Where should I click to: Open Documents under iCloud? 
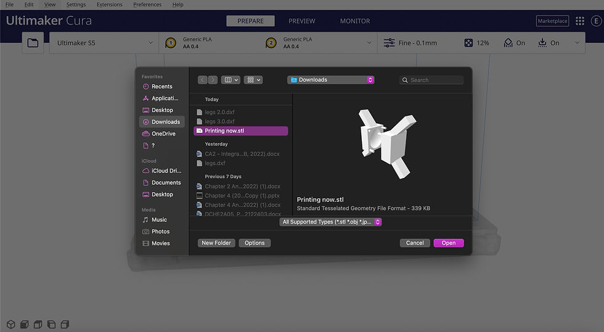161,182
